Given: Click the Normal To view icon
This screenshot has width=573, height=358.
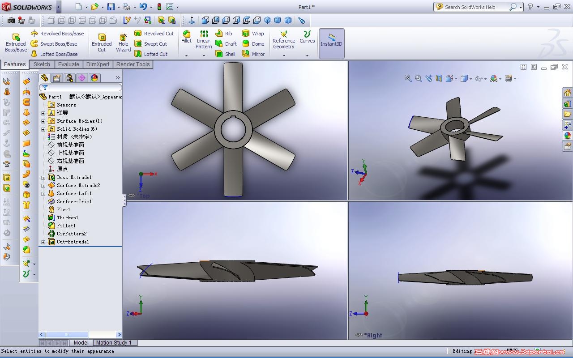Looking at the screenshot, I should coord(192,20).
